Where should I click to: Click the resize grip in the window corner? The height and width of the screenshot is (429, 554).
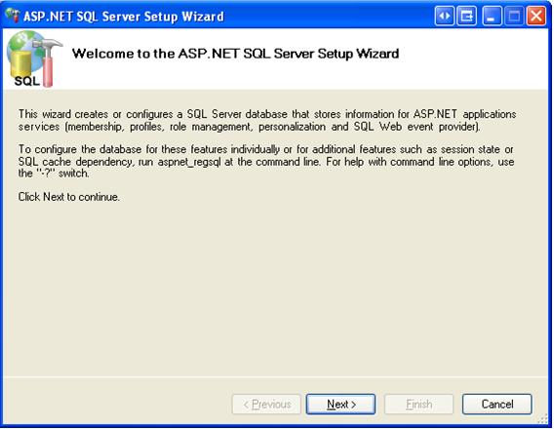543,419
